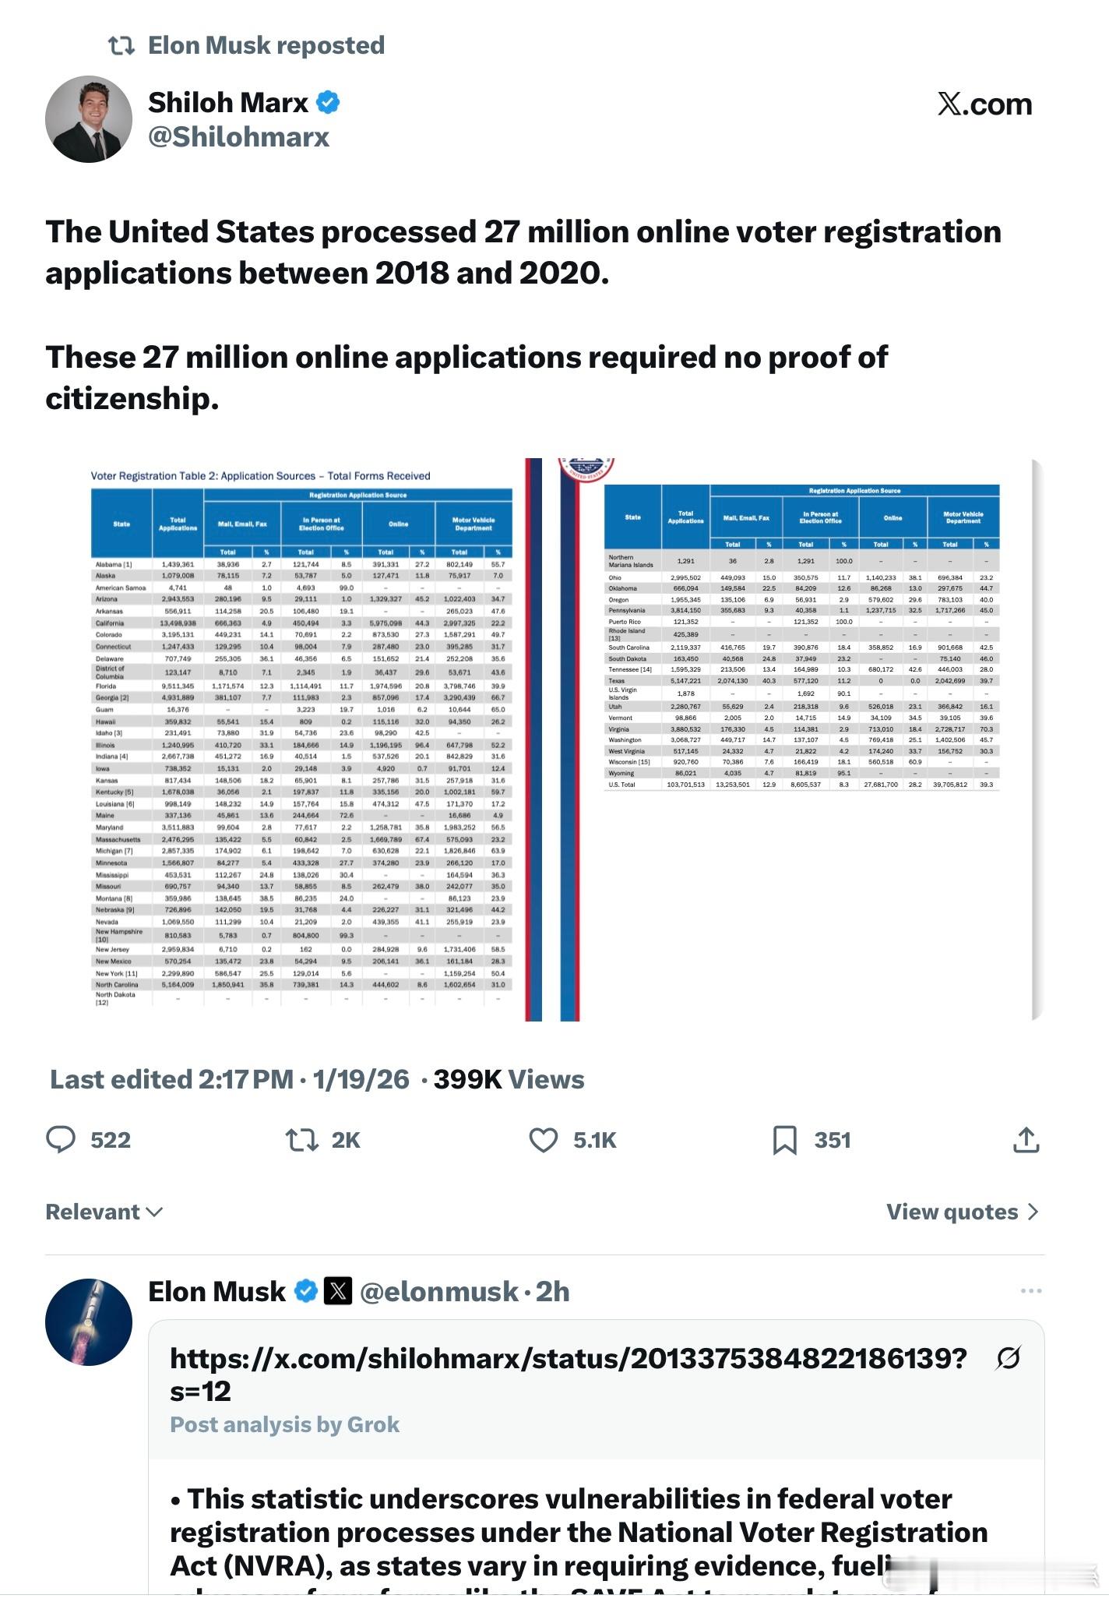This screenshot has width=1109, height=1602.
Task: Click Post analysis by Grok label
Action: pyautogui.click(x=284, y=1424)
